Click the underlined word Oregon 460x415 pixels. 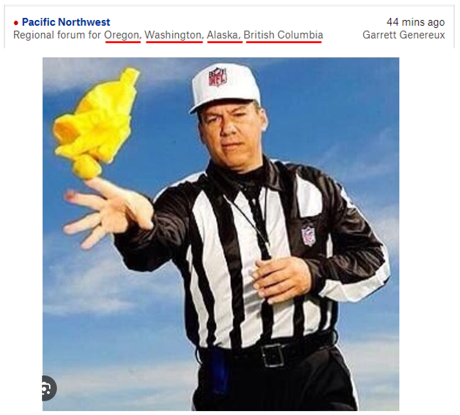(x=121, y=35)
